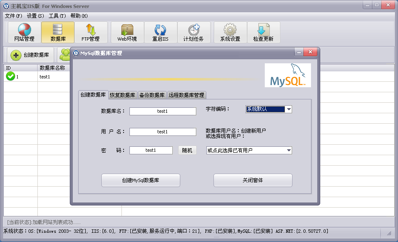The image size is (398, 242).
Task: Click the green users icon behind the dialog
Action: [x=65, y=55]
